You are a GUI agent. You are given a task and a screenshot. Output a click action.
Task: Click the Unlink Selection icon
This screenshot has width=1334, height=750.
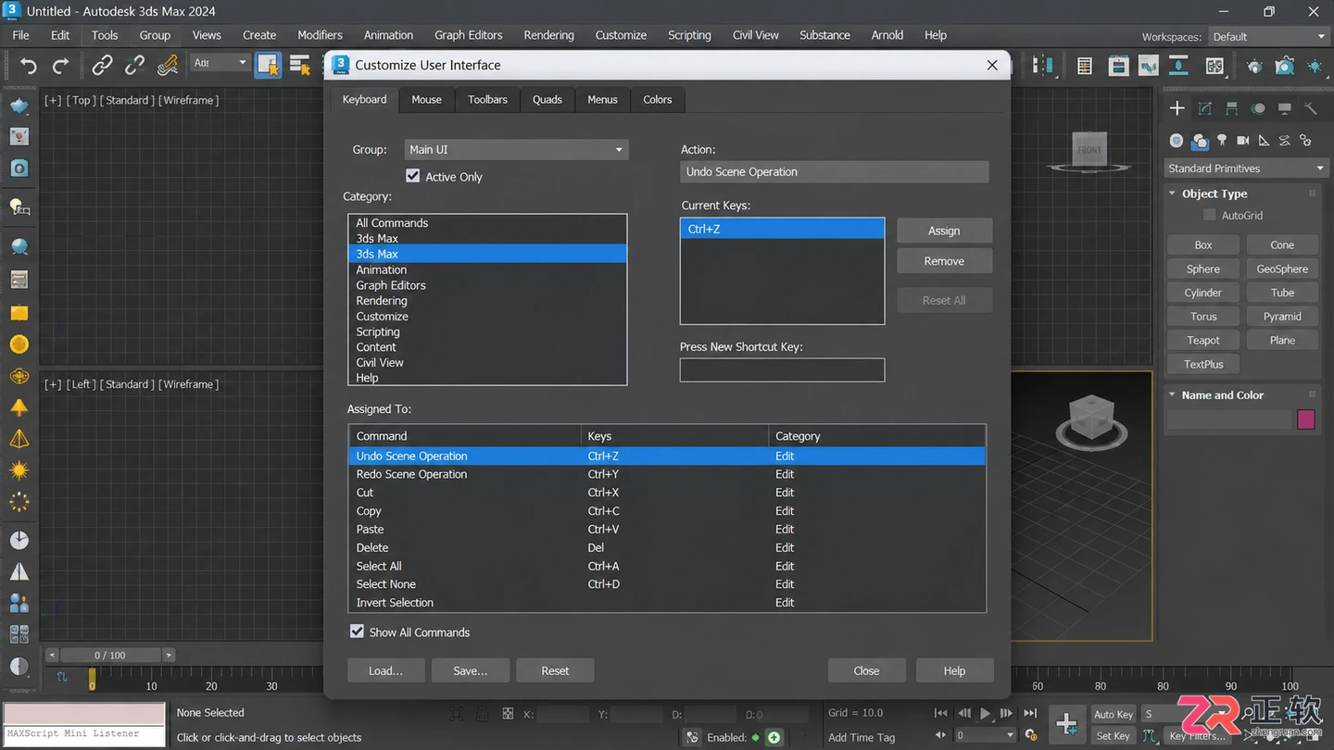(x=134, y=65)
